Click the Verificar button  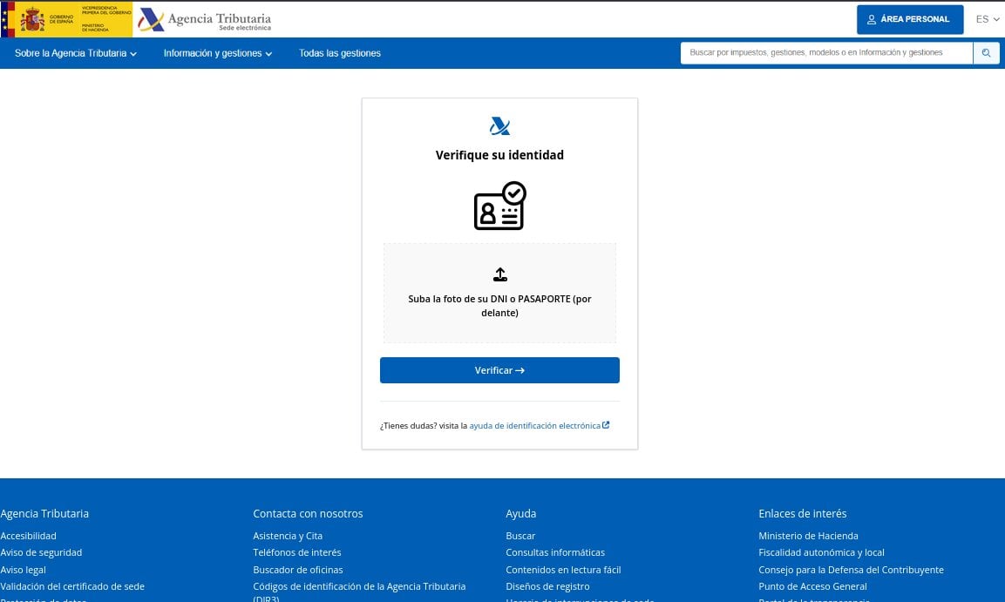[x=499, y=370]
